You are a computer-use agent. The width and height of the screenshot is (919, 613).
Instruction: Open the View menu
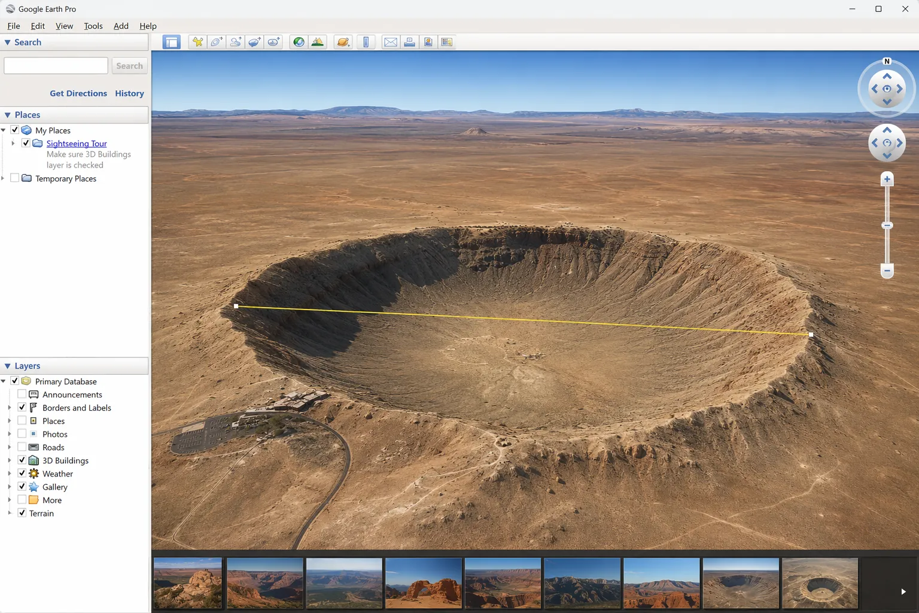pyautogui.click(x=64, y=26)
